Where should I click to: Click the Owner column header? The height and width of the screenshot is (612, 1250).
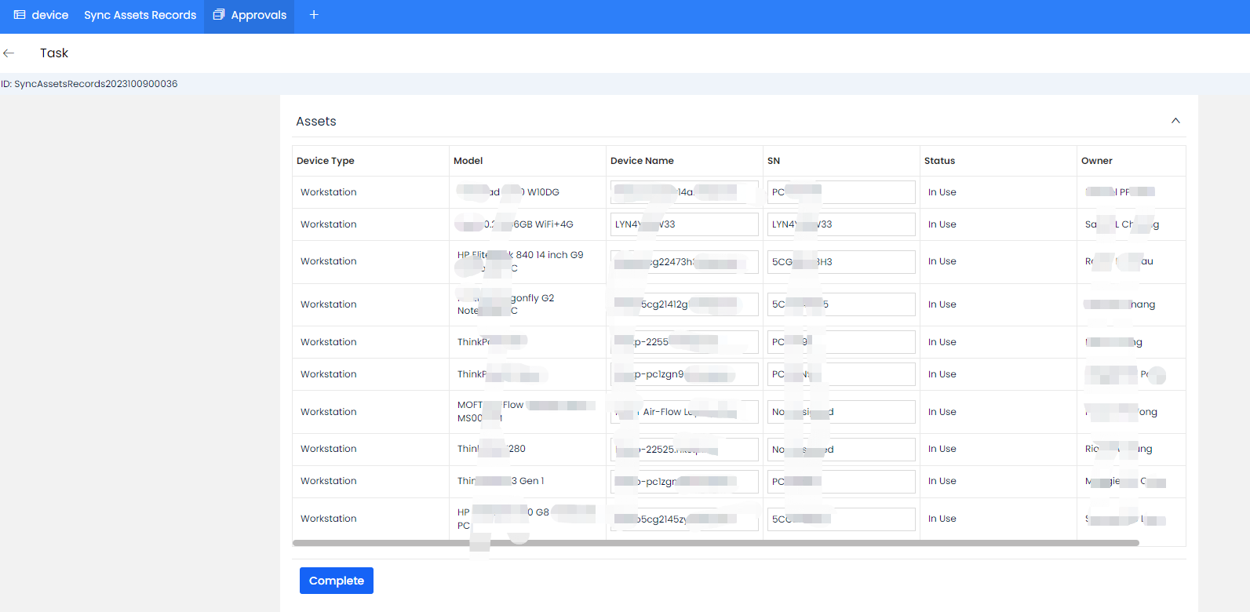coord(1097,161)
